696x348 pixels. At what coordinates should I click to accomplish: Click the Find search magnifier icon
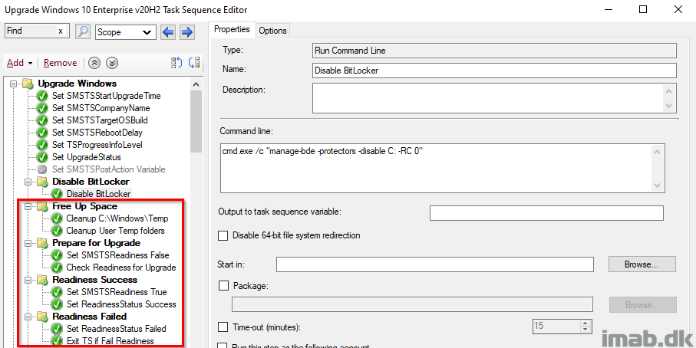83,31
